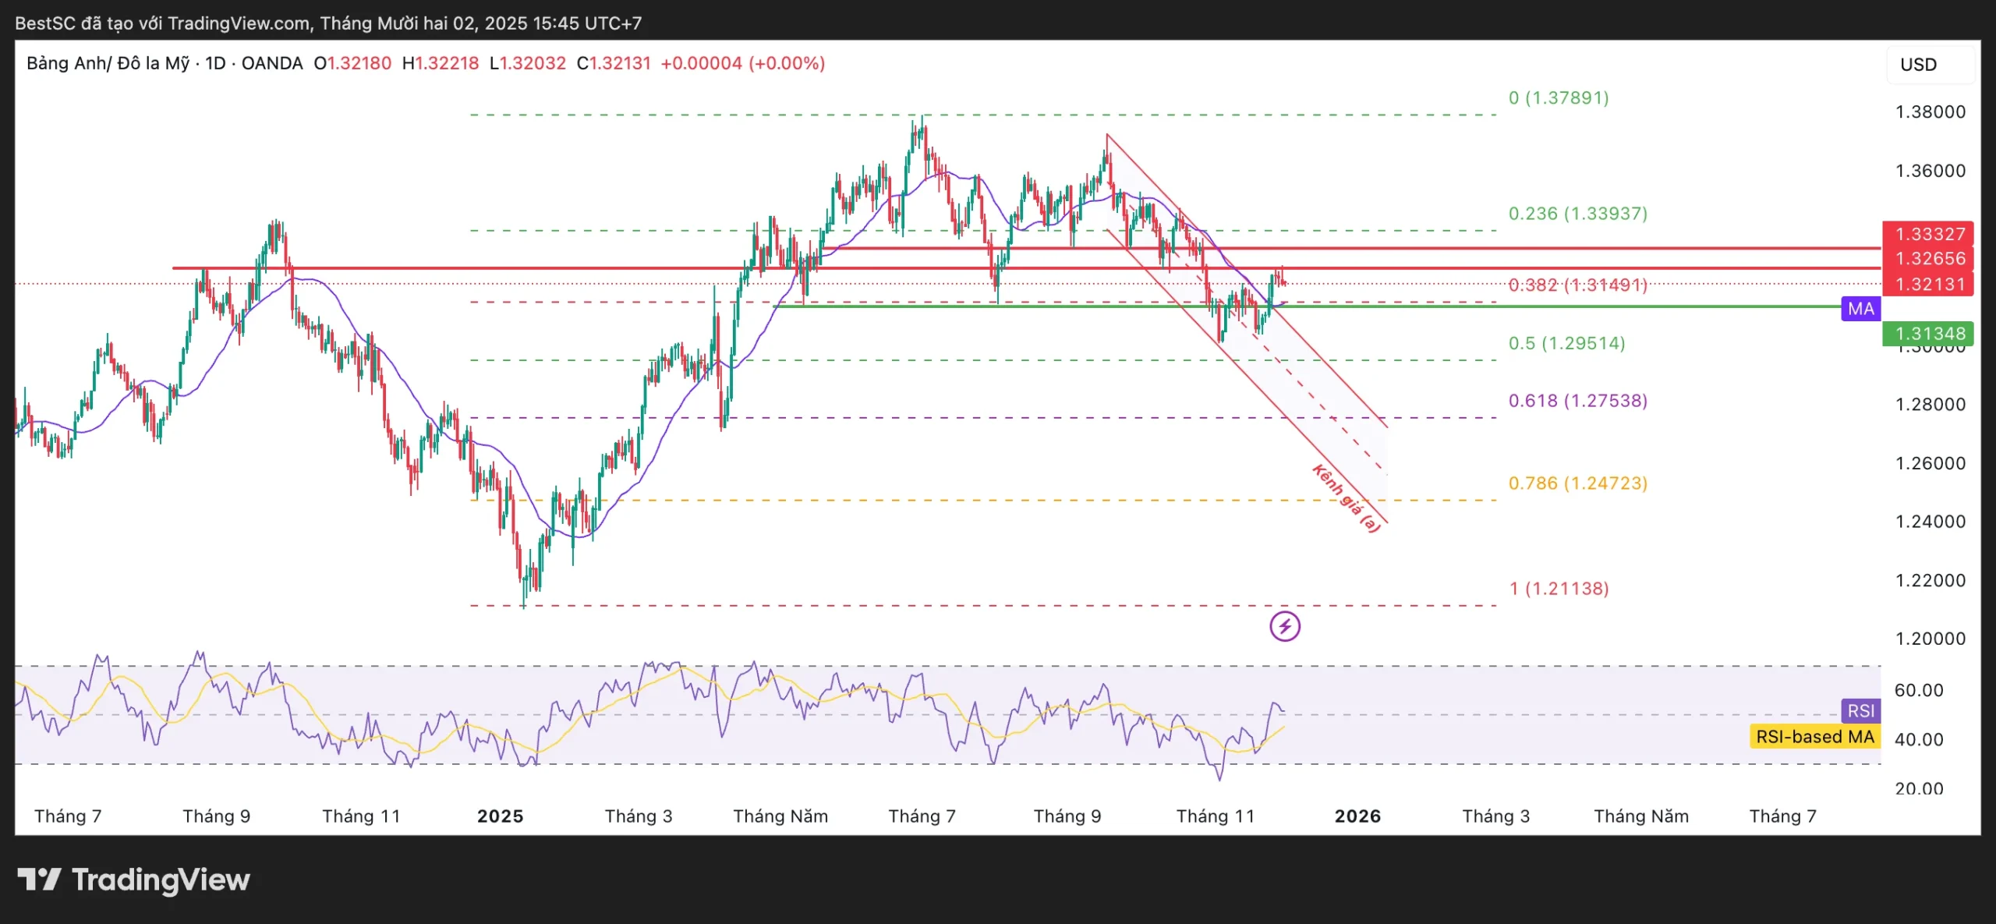The image size is (1996, 924).
Task: Click 2025 on the time axis
Action: click(x=500, y=816)
